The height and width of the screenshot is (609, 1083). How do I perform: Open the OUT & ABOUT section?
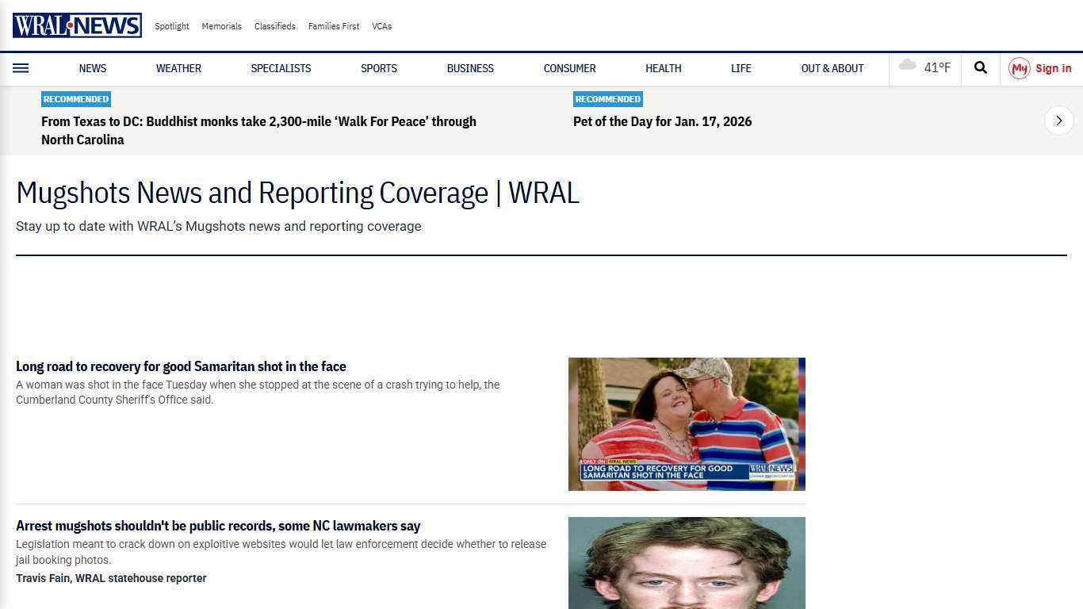click(832, 68)
